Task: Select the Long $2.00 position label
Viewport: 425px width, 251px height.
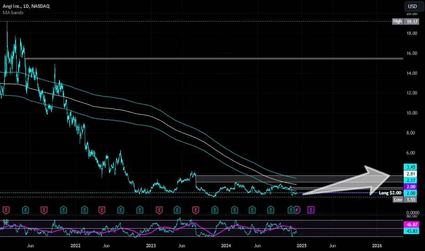Action: pos(390,193)
